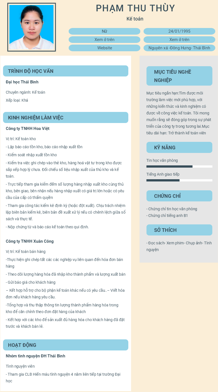Select the Công ty TNHH Hoa Việt title
The image size is (218, 392).
pyautogui.click(x=28, y=129)
